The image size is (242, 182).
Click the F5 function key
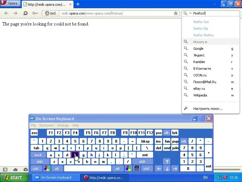tap(88, 133)
